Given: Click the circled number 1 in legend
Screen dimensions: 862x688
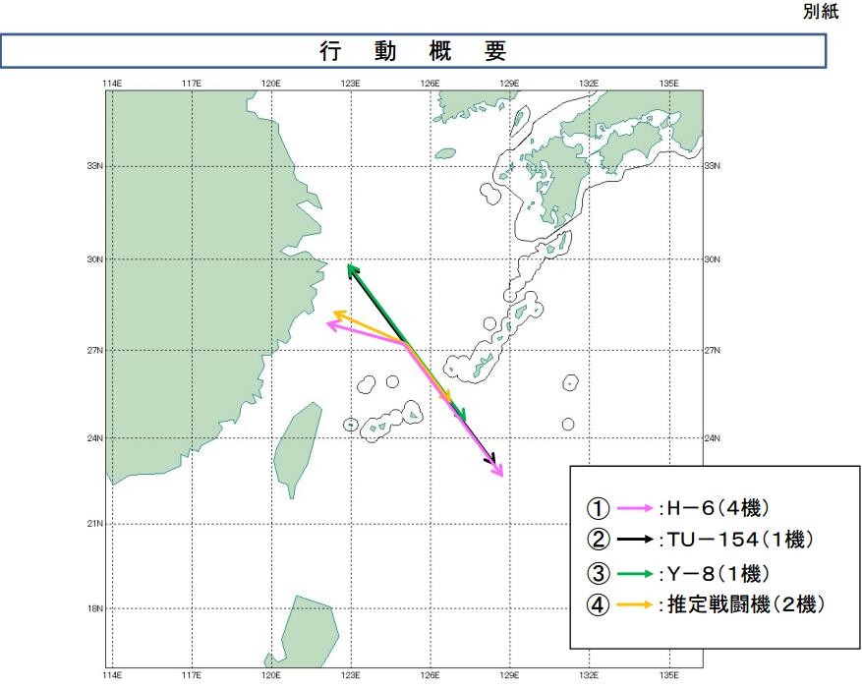Looking at the screenshot, I should coord(598,508).
